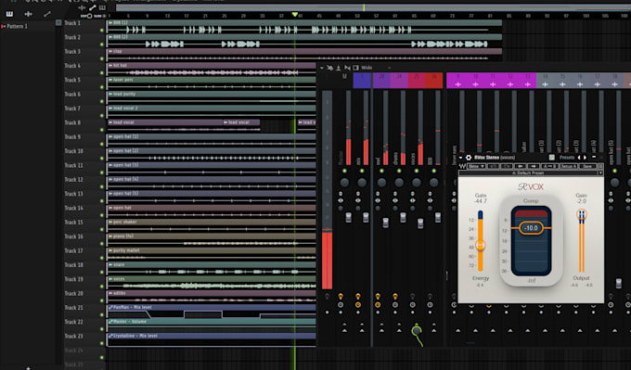Open the 808 (1) clip menu arrow
The image size is (631, 370).
click(110, 23)
